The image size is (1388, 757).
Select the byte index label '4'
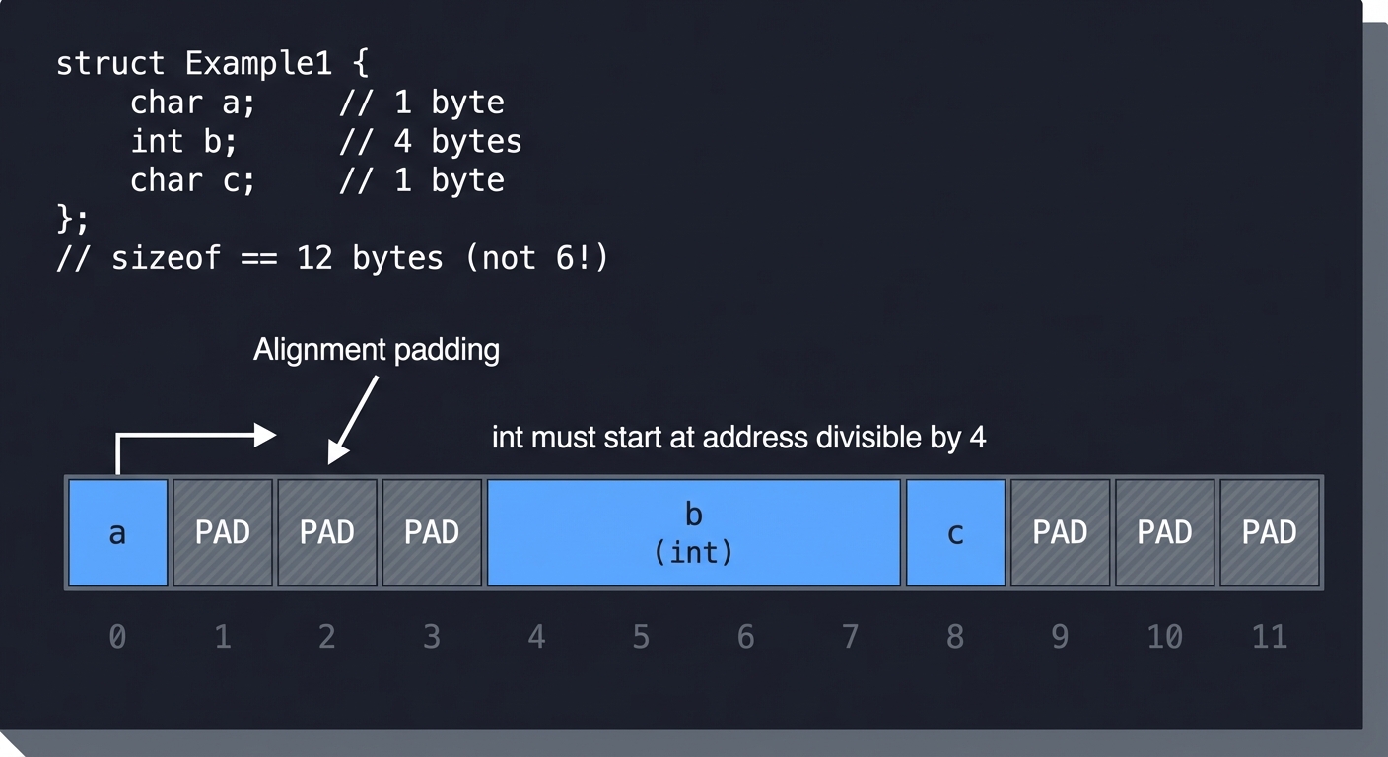click(x=535, y=637)
